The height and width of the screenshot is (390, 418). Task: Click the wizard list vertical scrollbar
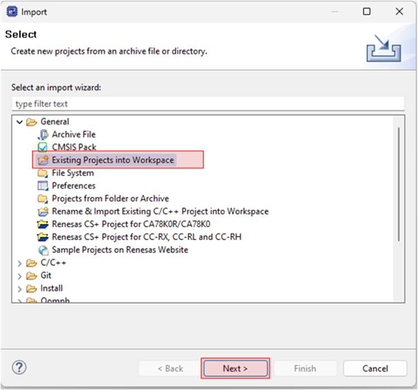(x=399, y=184)
